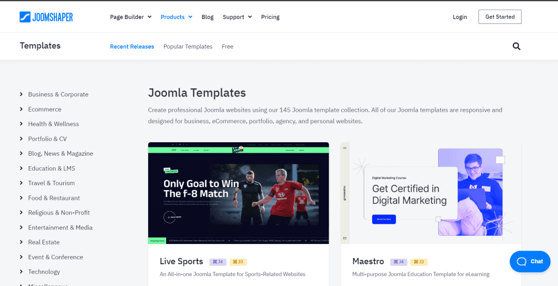Click the chevron beside Health & Wellness
This screenshot has height=286, width=558.
tap(21, 124)
